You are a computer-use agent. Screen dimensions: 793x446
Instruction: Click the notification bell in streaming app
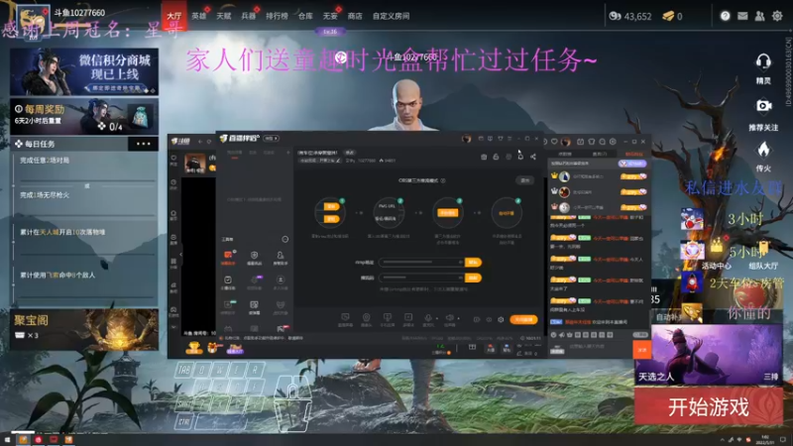tap(520, 157)
